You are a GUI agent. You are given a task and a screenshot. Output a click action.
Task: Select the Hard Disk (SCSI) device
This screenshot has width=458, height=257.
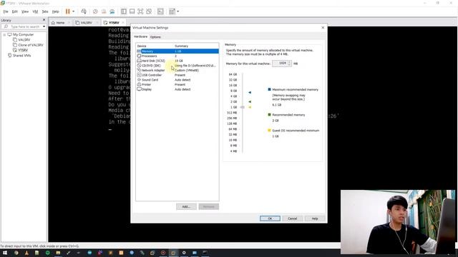pyautogui.click(x=177, y=61)
